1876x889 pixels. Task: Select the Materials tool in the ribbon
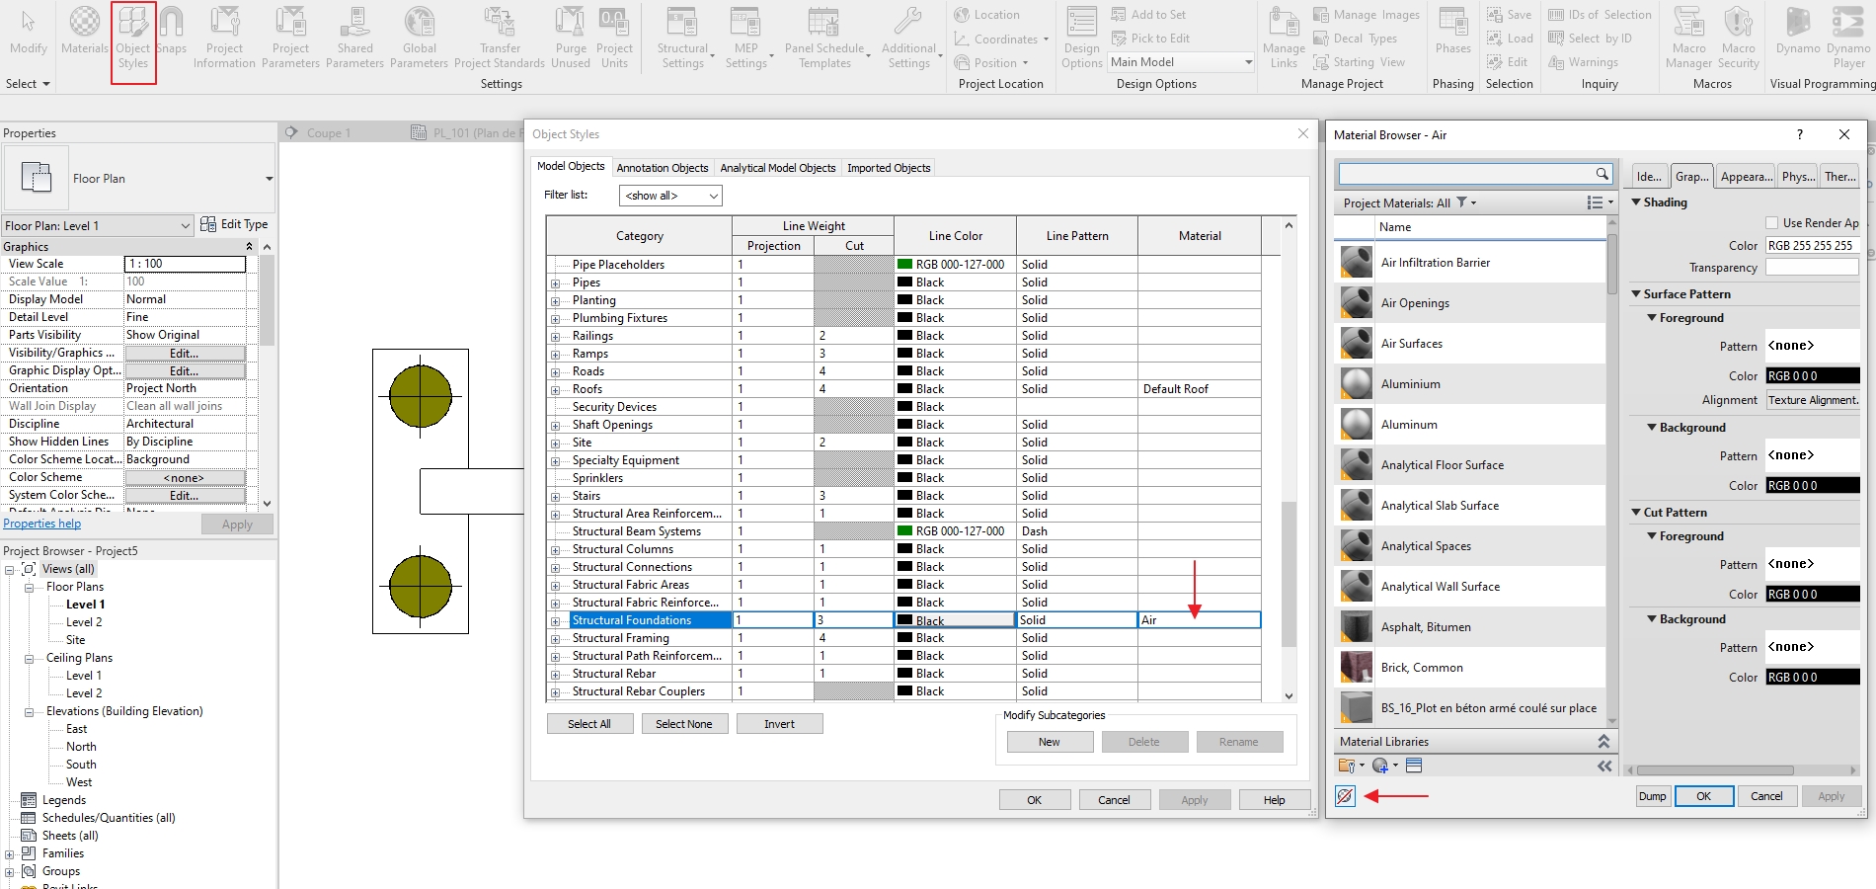click(x=84, y=35)
